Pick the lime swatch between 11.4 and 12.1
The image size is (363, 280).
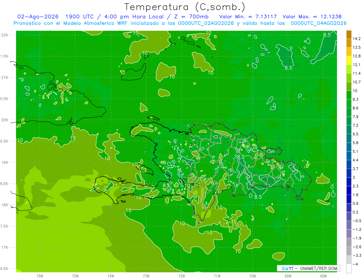(349, 69)
